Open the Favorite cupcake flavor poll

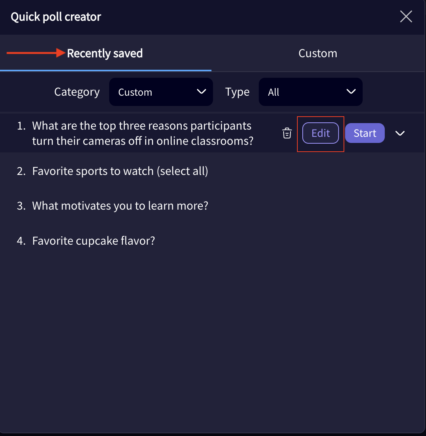pyautogui.click(x=94, y=240)
